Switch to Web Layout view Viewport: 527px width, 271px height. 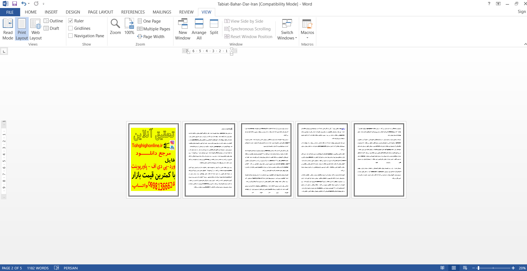pos(36,29)
